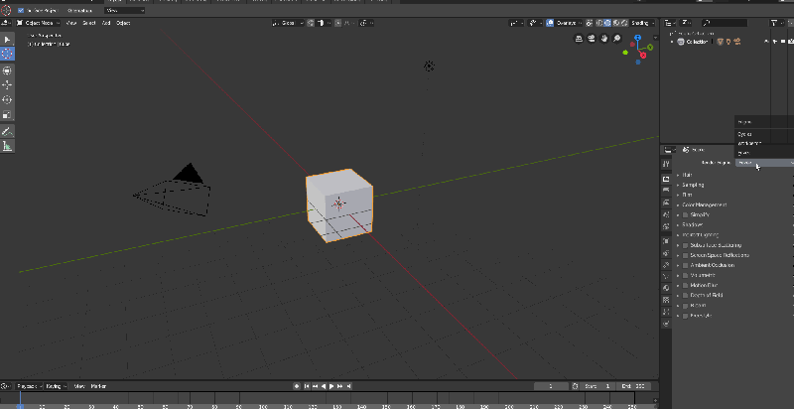This screenshot has height=409, width=794.
Task: Select solid viewport shading mode
Action: tap(607, 23)
